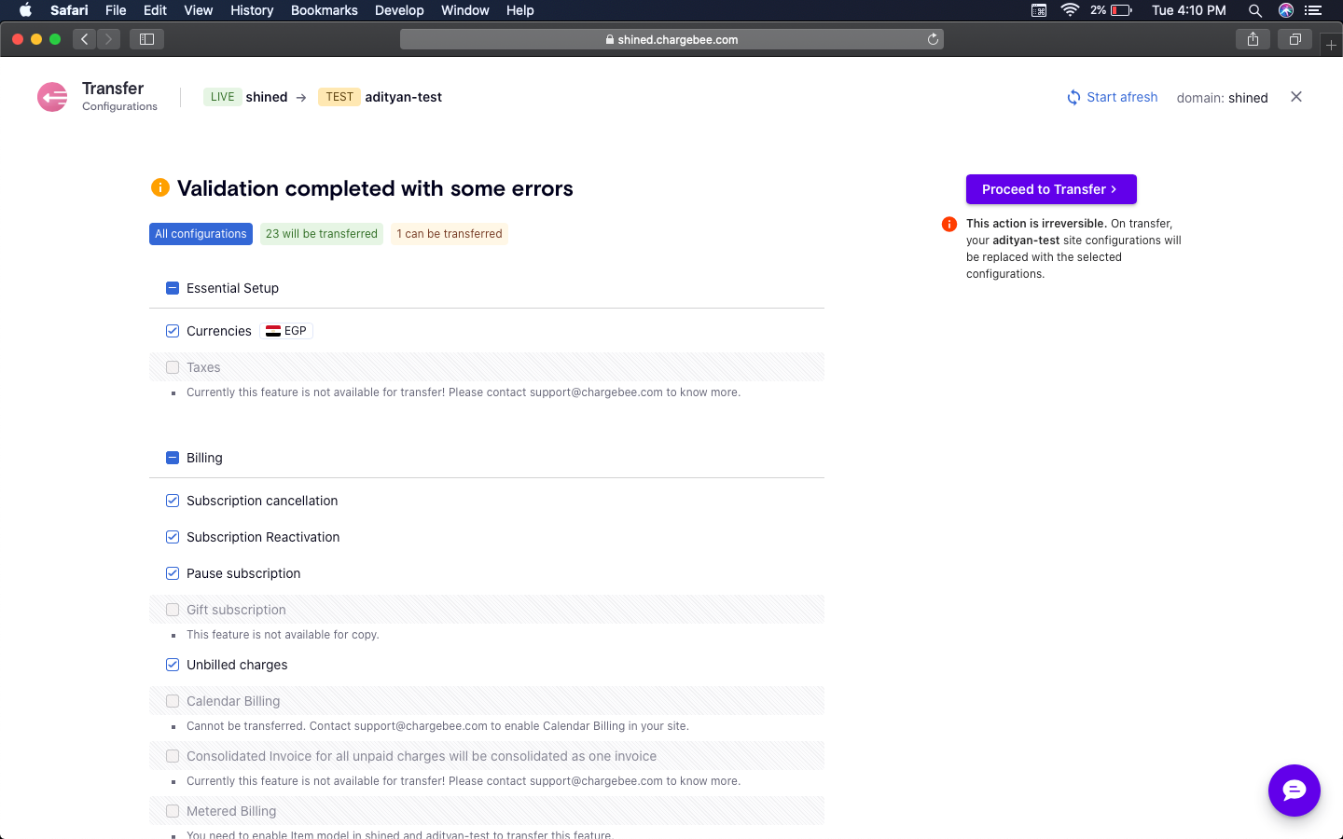
Task: Close the transfer configurations page
Action: pyautogui.click(x=1295, y=97)
